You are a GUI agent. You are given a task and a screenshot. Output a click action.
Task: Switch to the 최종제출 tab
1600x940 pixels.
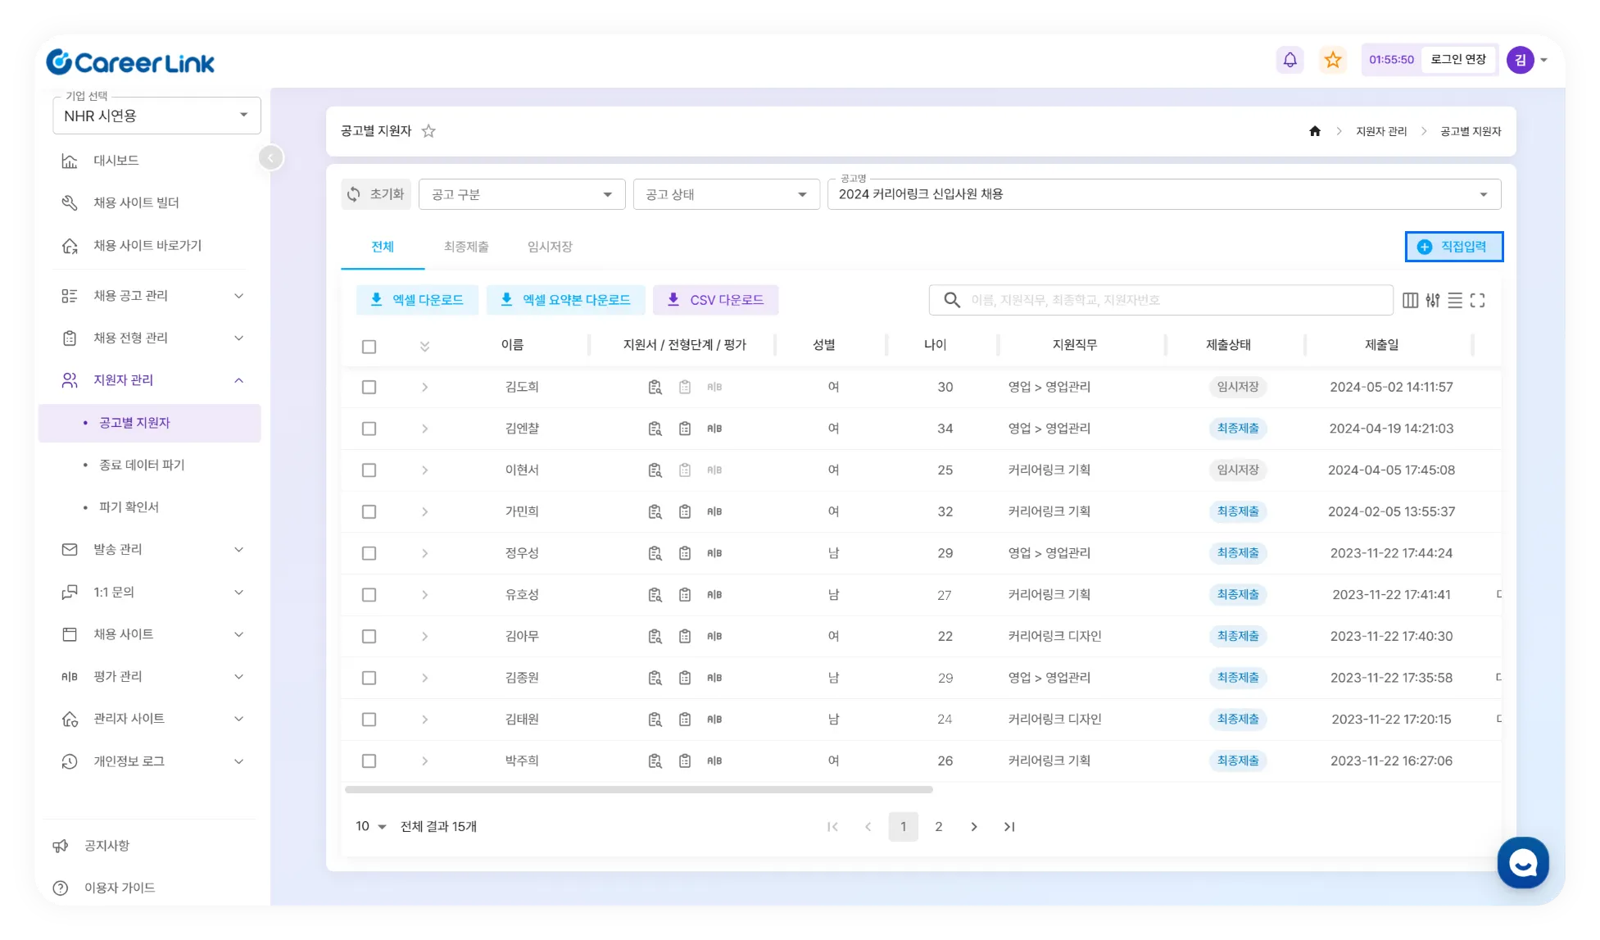click(x=466, y=247)
